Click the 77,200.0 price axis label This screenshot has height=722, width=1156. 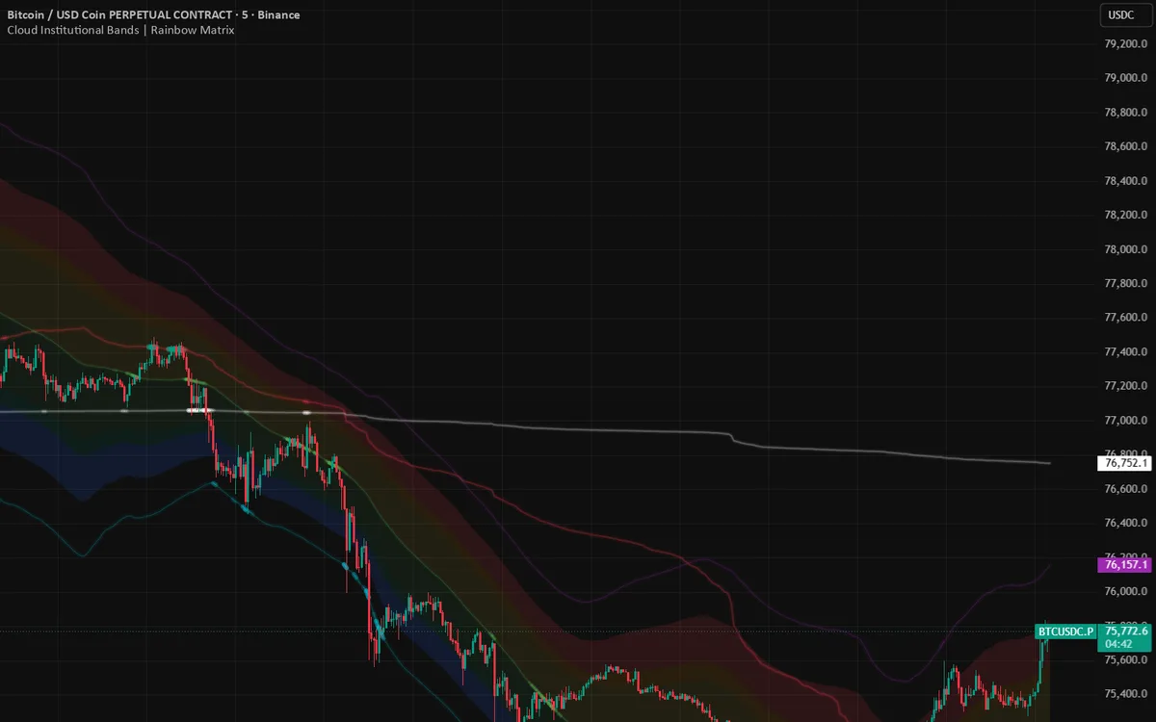point(1125,386)
